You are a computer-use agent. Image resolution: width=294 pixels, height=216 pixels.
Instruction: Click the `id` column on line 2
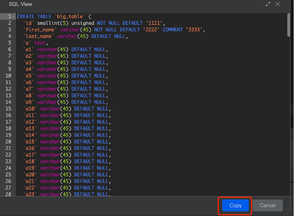pos(29,23)
